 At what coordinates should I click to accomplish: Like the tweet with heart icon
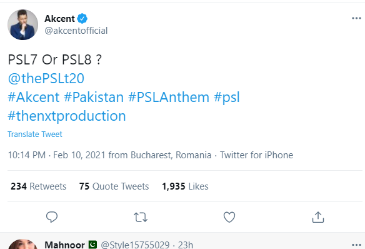(x=229, y=217)
